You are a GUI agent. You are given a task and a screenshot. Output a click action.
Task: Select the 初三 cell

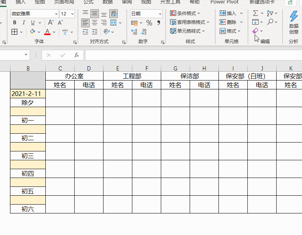28,156
